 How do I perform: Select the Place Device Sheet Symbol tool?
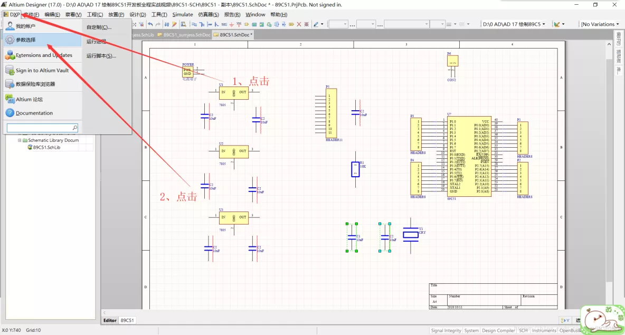[x=269, y=24]
